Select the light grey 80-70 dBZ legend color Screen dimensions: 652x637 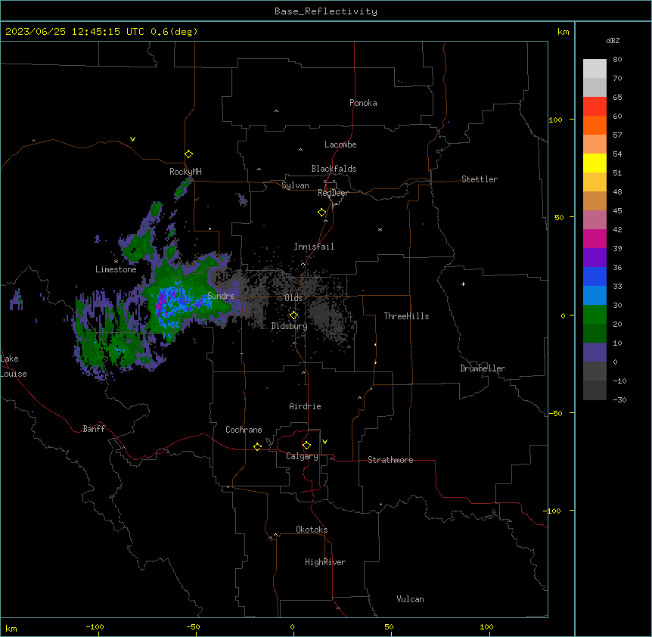(595, 69)
